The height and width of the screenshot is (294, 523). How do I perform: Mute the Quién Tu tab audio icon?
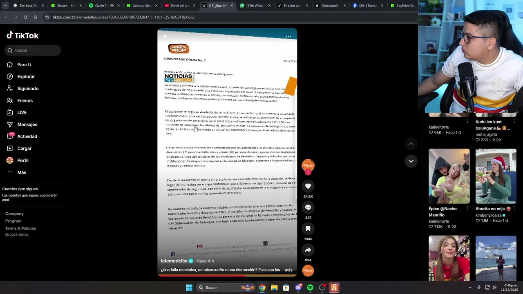(x=112, y=6)
